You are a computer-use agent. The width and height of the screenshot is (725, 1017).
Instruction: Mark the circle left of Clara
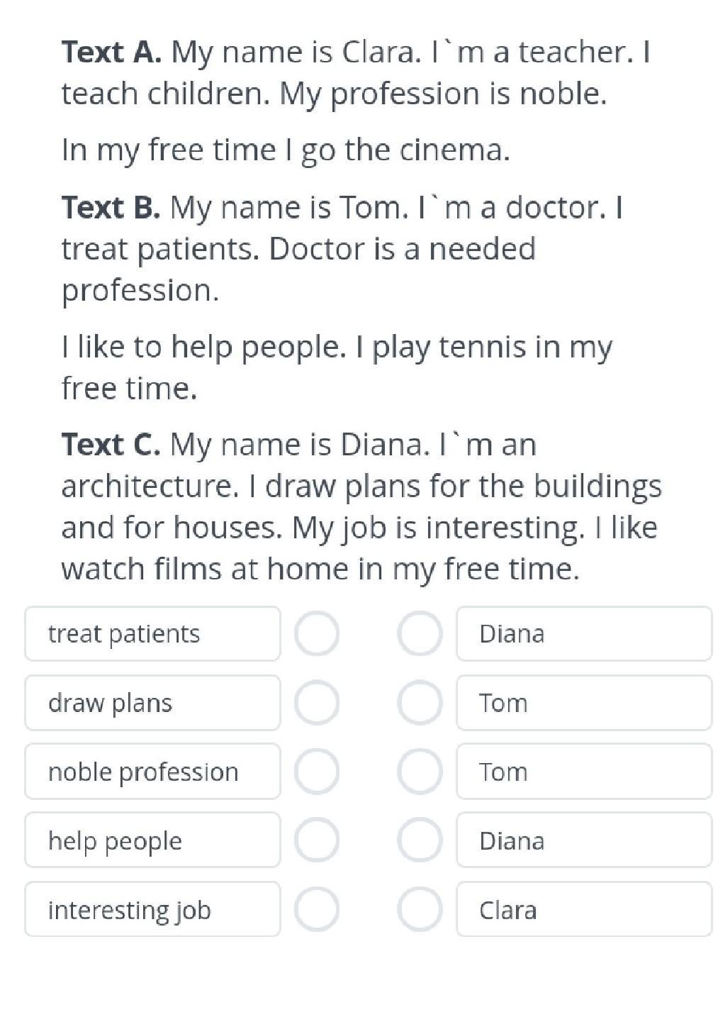coord(420,909)
